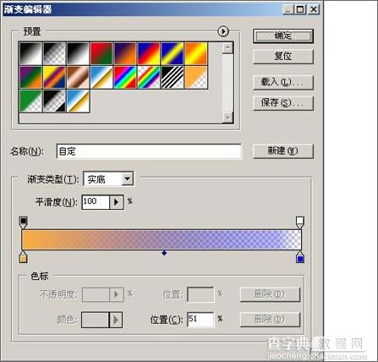
Task: Select the orange color stop below the bar
Action: 23,256
